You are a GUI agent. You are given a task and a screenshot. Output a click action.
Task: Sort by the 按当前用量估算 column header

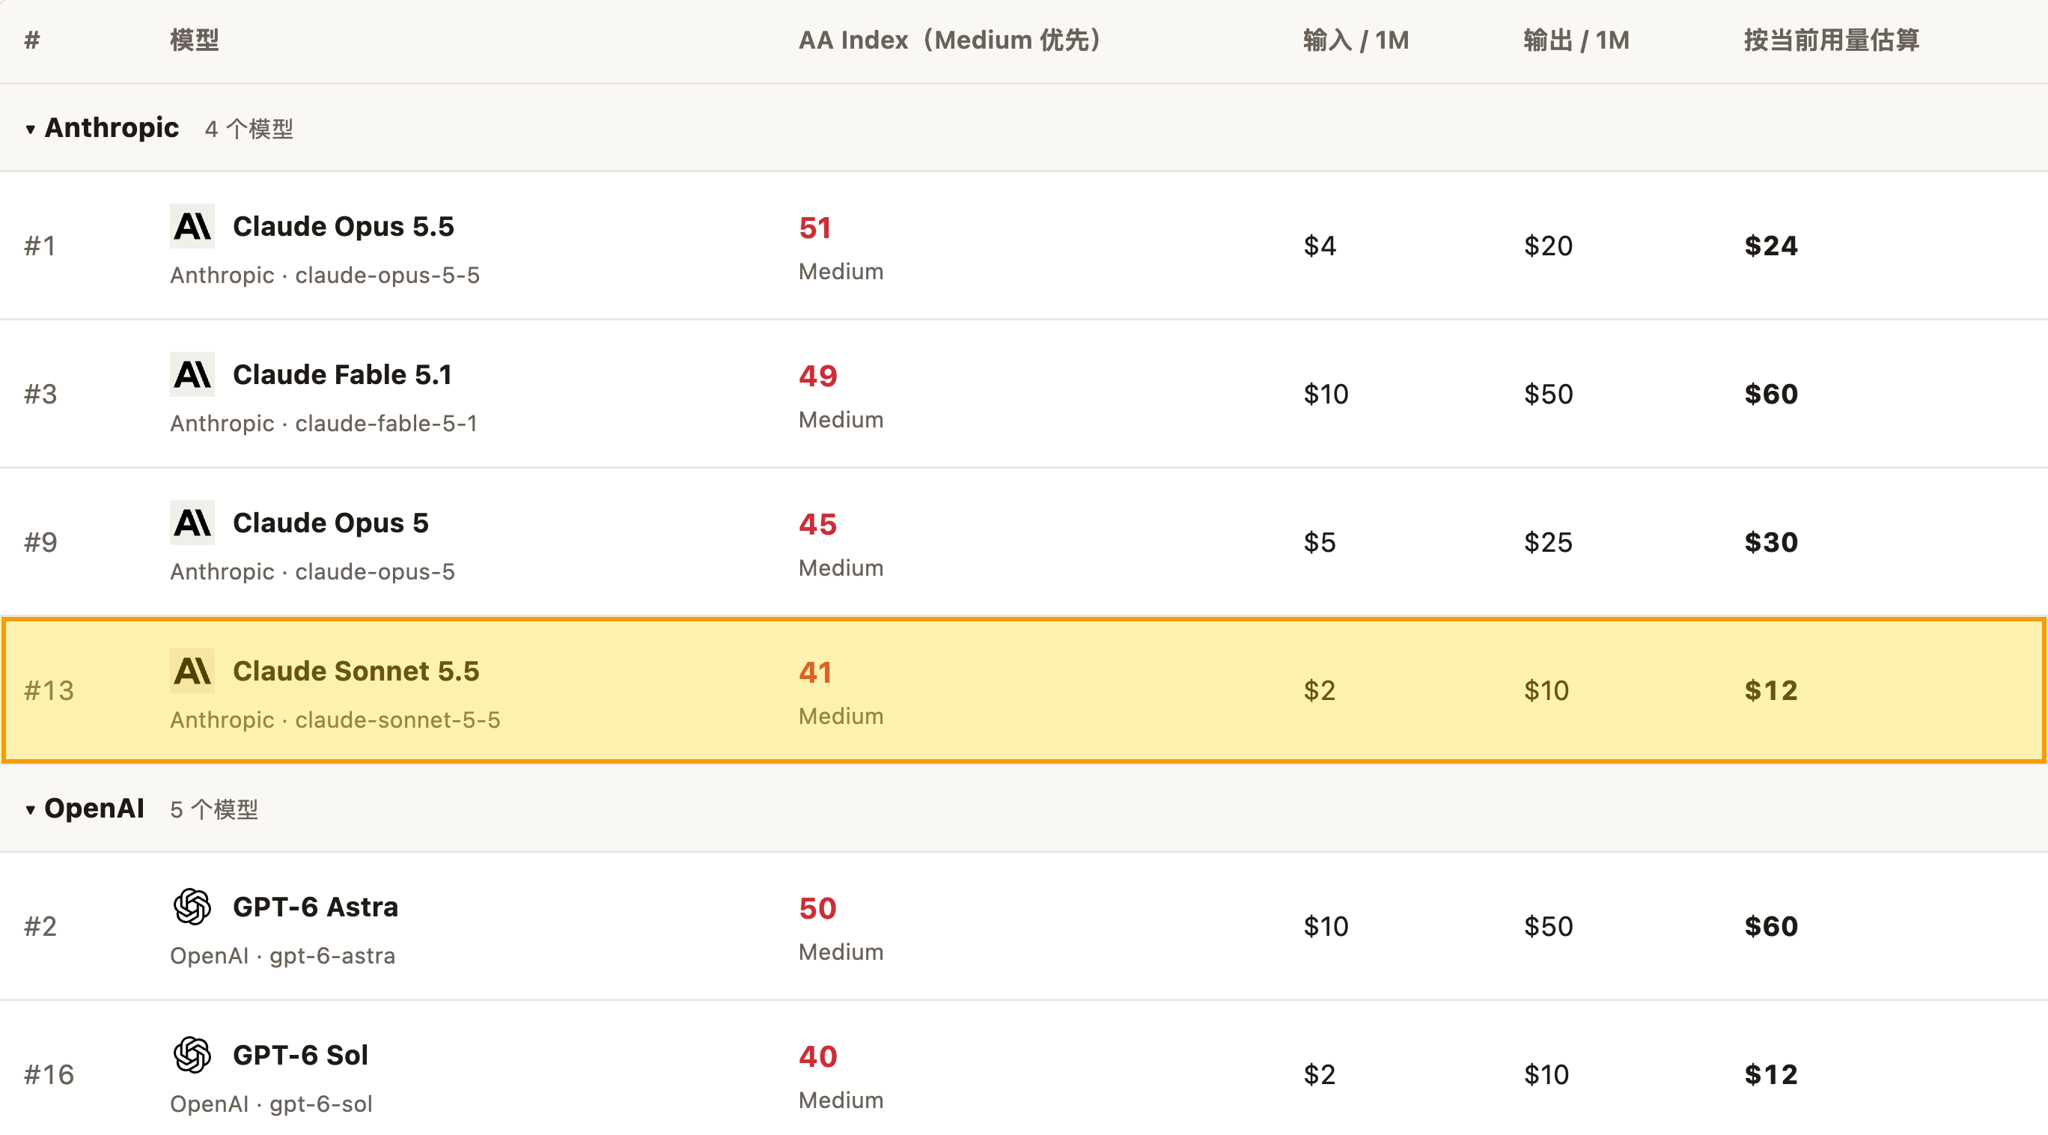click(x=1832, y=40)
